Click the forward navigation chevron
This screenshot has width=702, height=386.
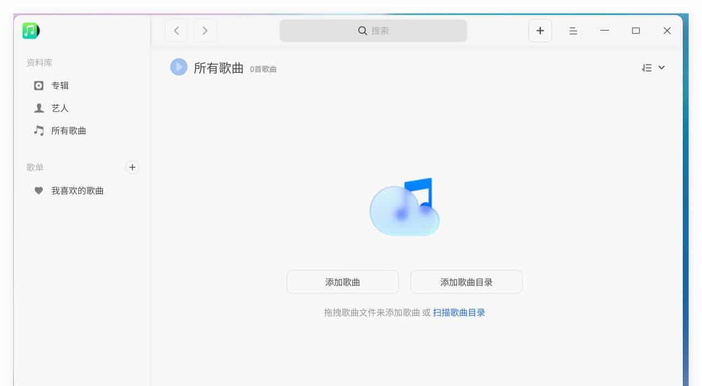(x=205, y=30)
